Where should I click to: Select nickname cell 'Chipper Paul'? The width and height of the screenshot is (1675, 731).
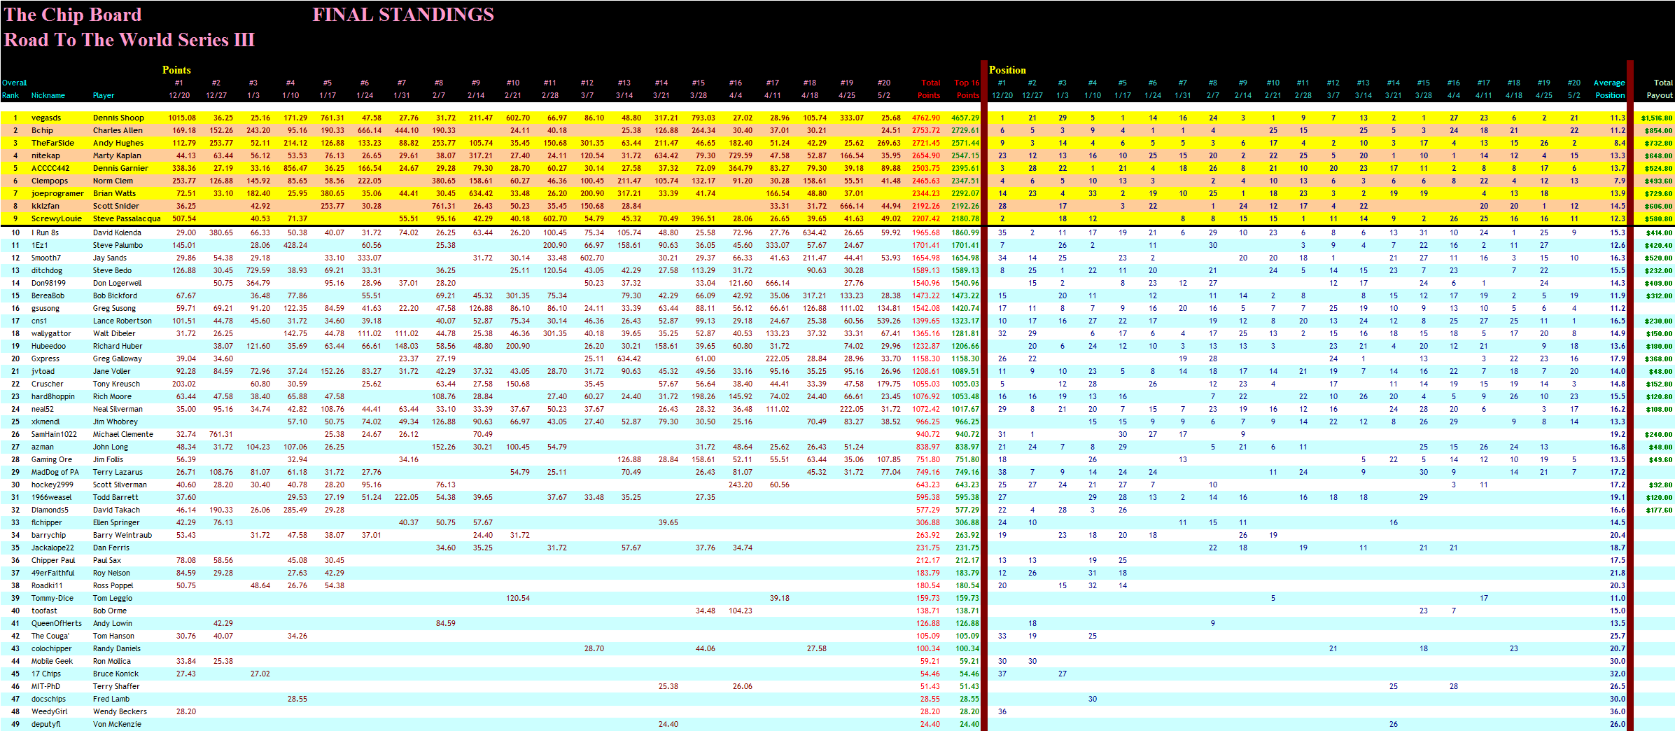pyautogui.click(x=53, y=561)
